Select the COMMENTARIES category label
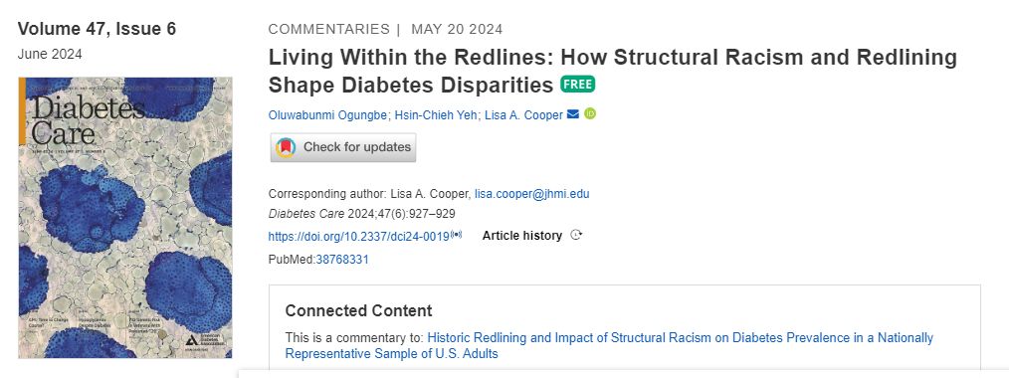This screenshot has height=378, width=1009. 328,29
